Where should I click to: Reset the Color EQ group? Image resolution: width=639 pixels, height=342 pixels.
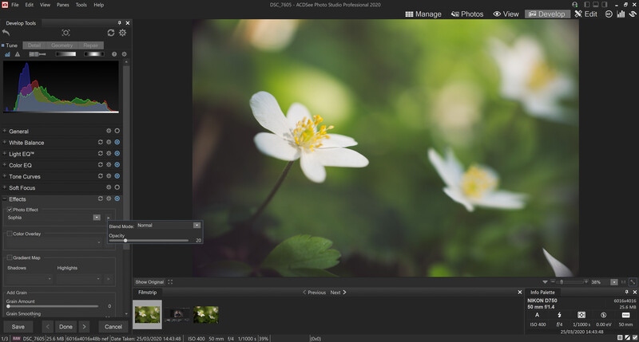pyautogui.click(x=101, y=165)
